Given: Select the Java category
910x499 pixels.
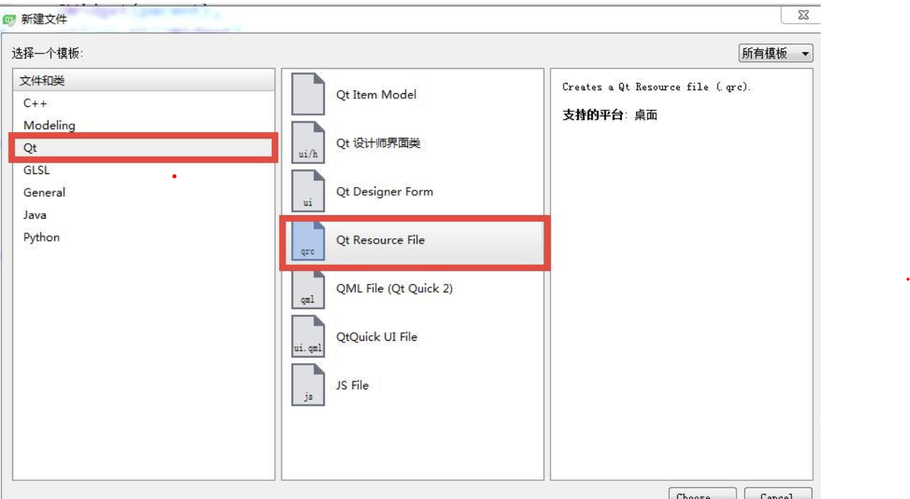Looking at the screenshot, I should 144,215.
